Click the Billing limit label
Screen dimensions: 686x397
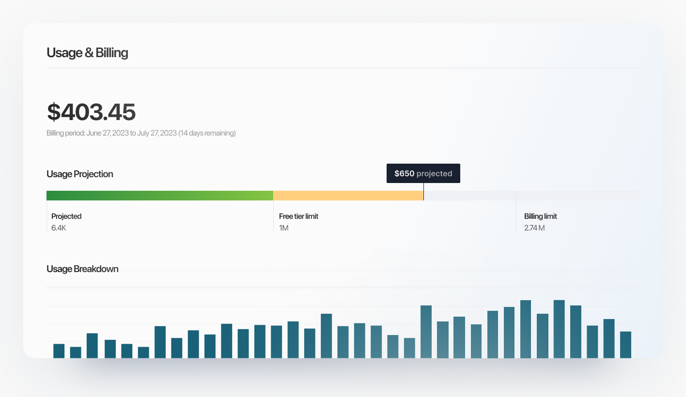click(541, 216)
